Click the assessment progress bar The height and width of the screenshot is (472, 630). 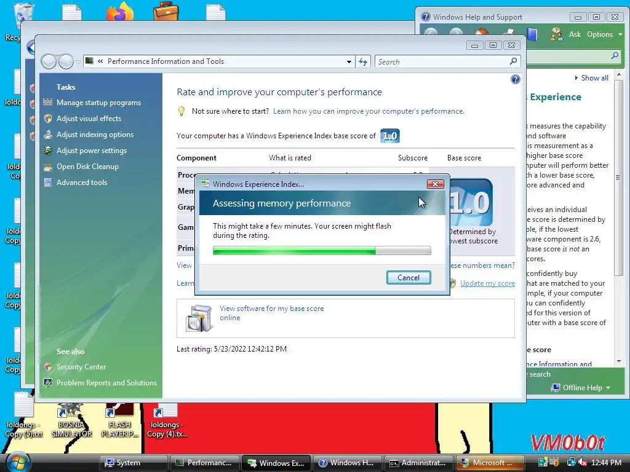322,251
